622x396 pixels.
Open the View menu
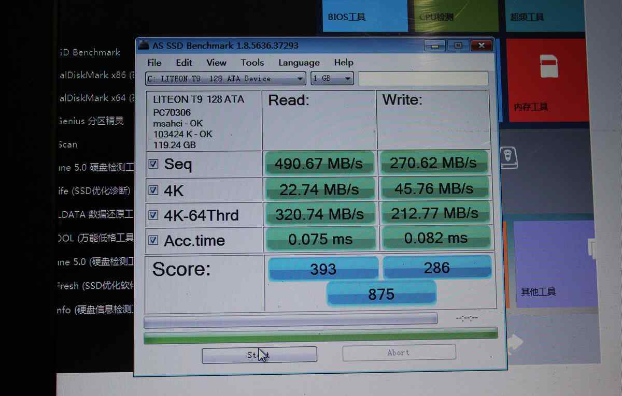point(216,63)
